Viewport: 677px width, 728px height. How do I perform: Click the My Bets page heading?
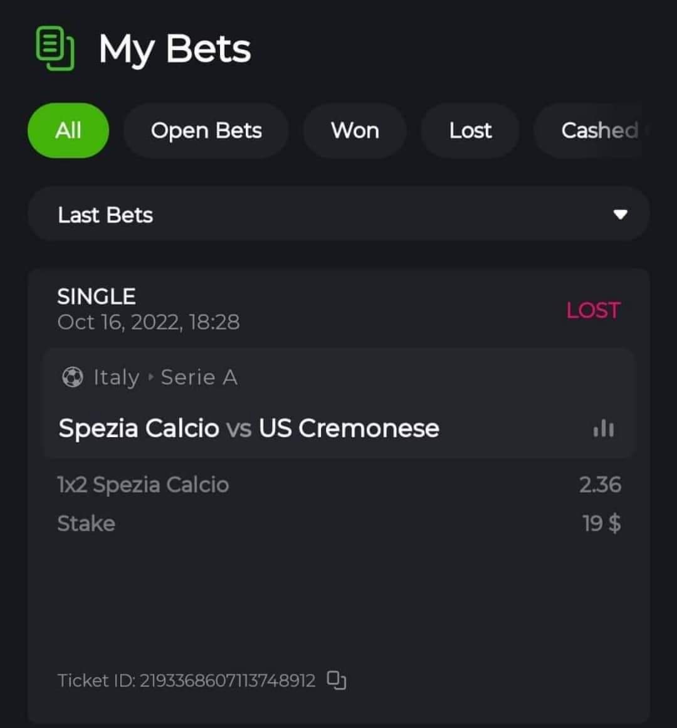pyautogui.click(x=175, y=49)
